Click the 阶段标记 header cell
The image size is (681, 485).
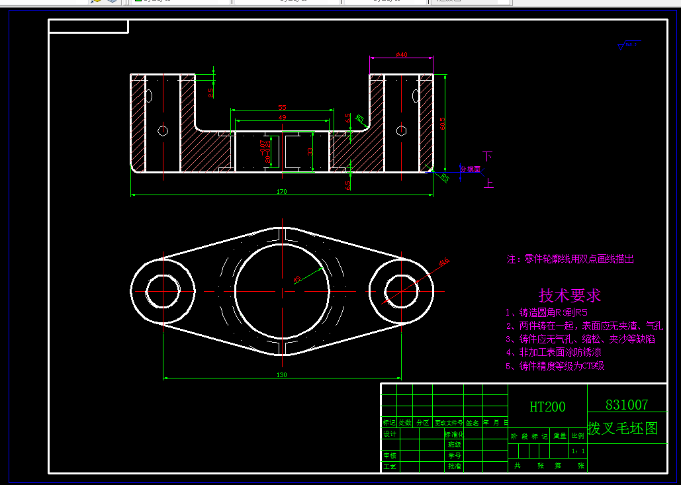529,437
